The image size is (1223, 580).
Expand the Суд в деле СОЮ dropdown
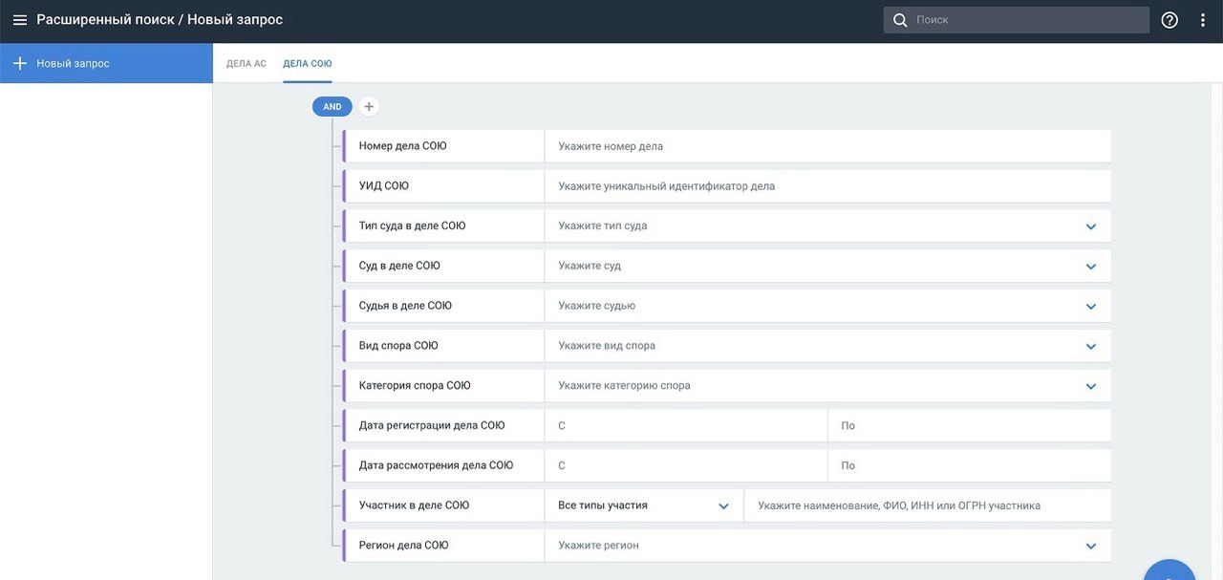click(x=1091, y=267)
